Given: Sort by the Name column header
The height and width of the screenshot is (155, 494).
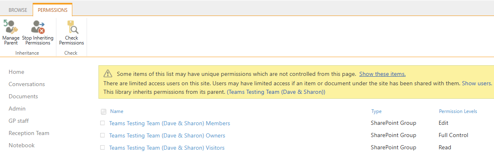Looking at the screenshot, I should pos(117,111).
